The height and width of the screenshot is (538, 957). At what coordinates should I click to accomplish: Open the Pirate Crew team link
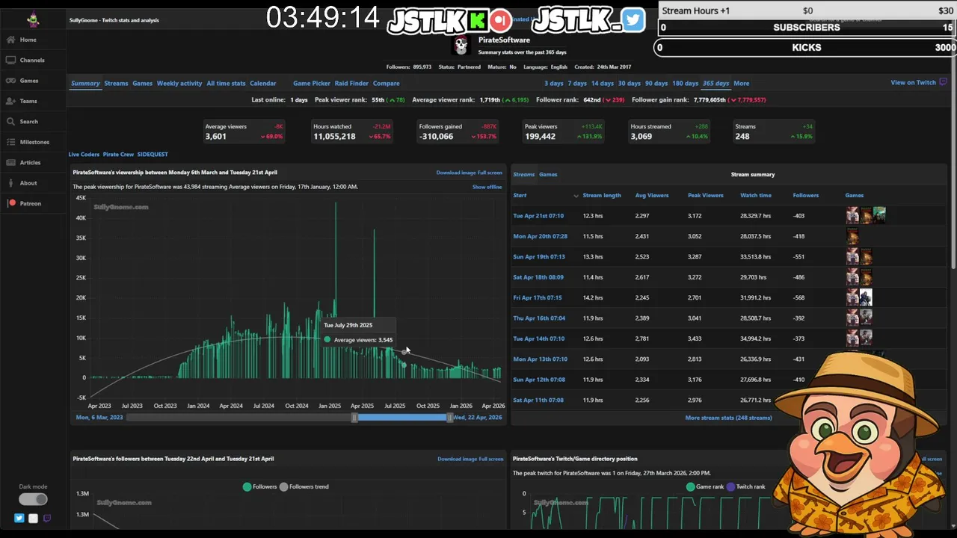[118, 154]
